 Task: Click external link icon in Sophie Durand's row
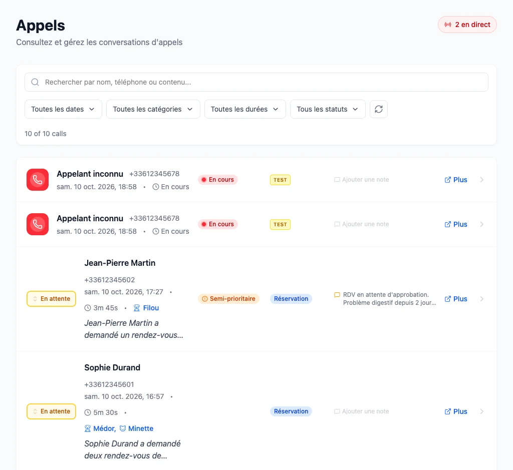(447, 411)
